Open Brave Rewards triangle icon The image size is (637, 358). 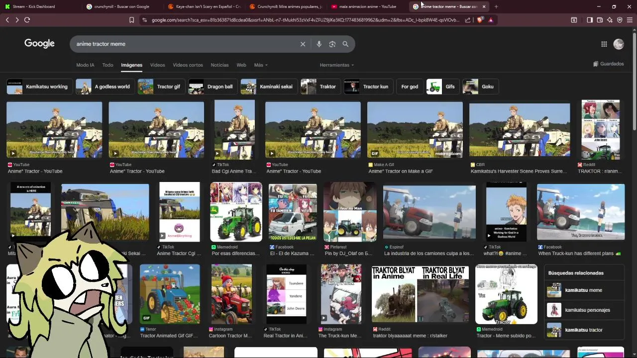click(x=491, y=20)
